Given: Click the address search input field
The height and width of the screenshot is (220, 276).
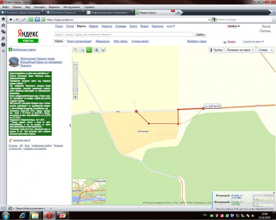Looking at the screenshot, I should [124, 35].
